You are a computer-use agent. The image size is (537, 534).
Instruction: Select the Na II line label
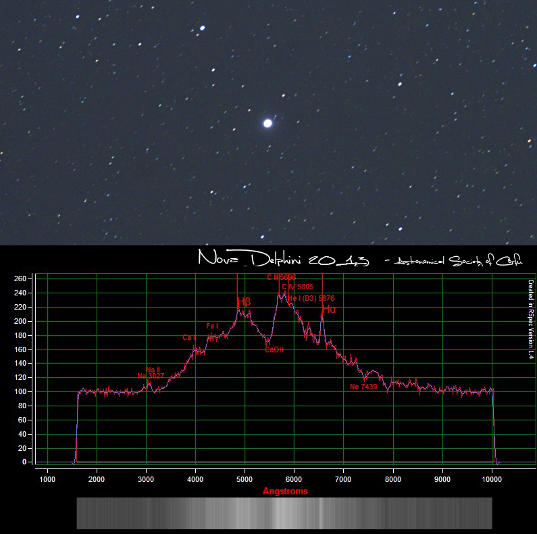coord(153,370)
